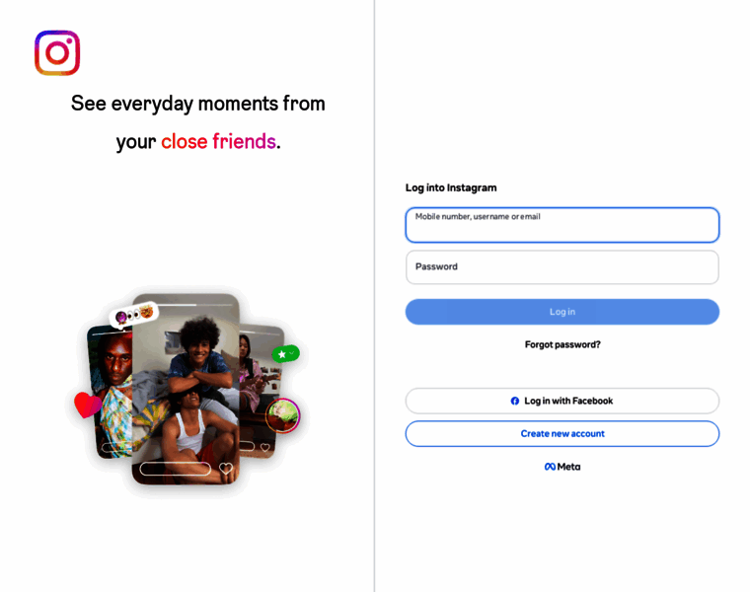Choose Log in with Facebook

click(x=562, y=401)
